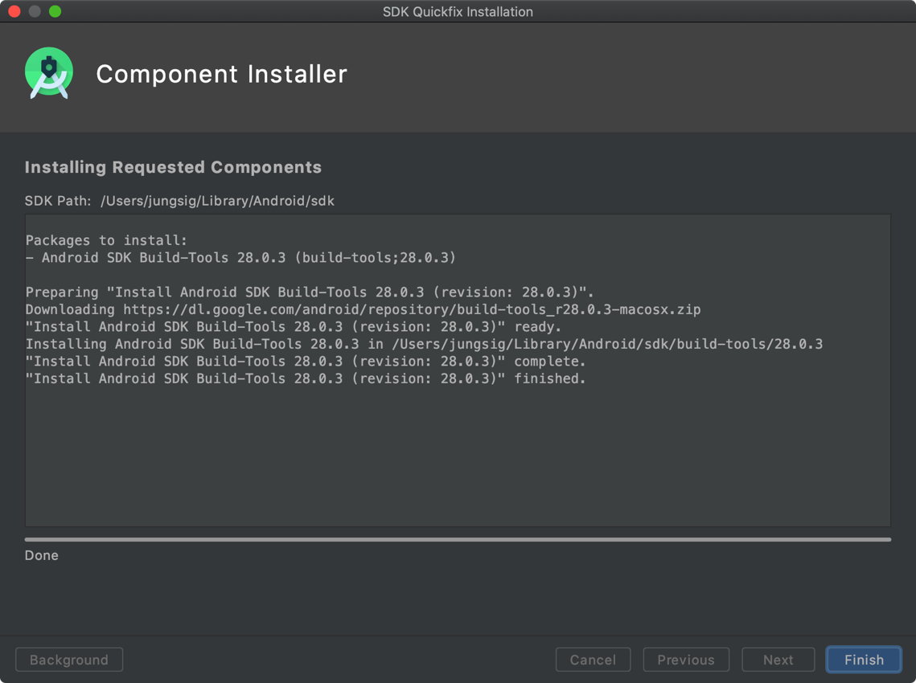Click the 'Done' status text
The height and width of the screenshot is (683, 916).
click(42, 555)
